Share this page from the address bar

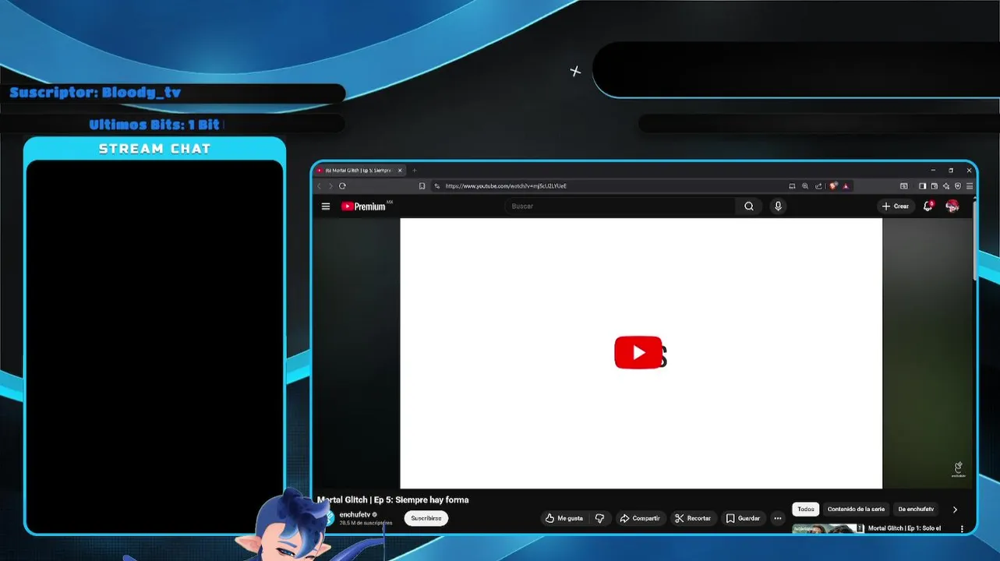click(x=818, y=186)
